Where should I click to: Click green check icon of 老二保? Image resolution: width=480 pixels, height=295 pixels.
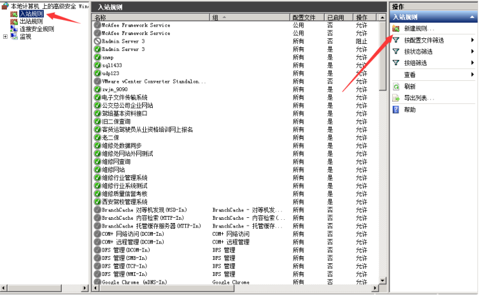(97, 138)
